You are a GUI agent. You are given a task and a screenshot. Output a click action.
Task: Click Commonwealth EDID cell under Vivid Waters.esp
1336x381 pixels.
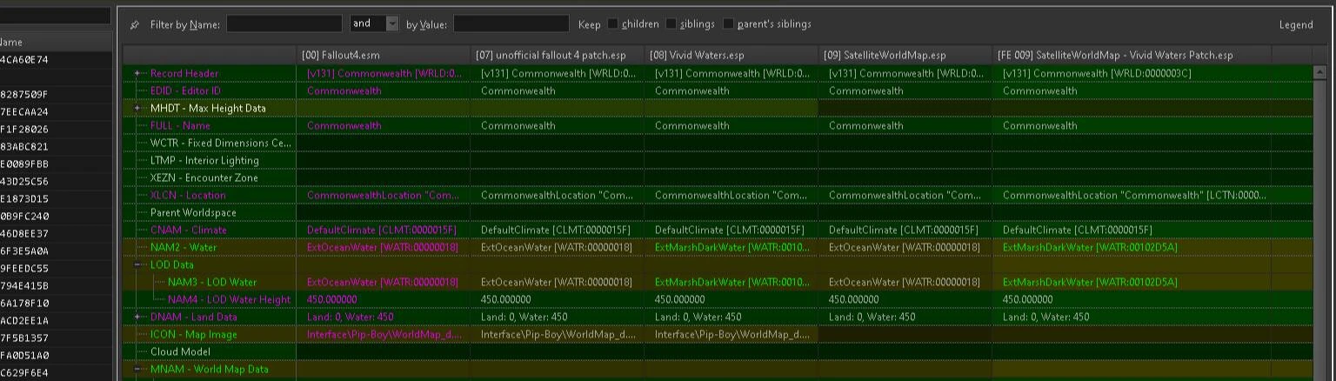tap(731, 90)
